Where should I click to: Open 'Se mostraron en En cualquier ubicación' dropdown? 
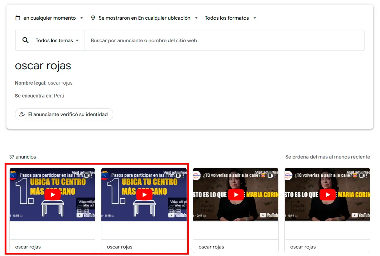tap(144, 18)
